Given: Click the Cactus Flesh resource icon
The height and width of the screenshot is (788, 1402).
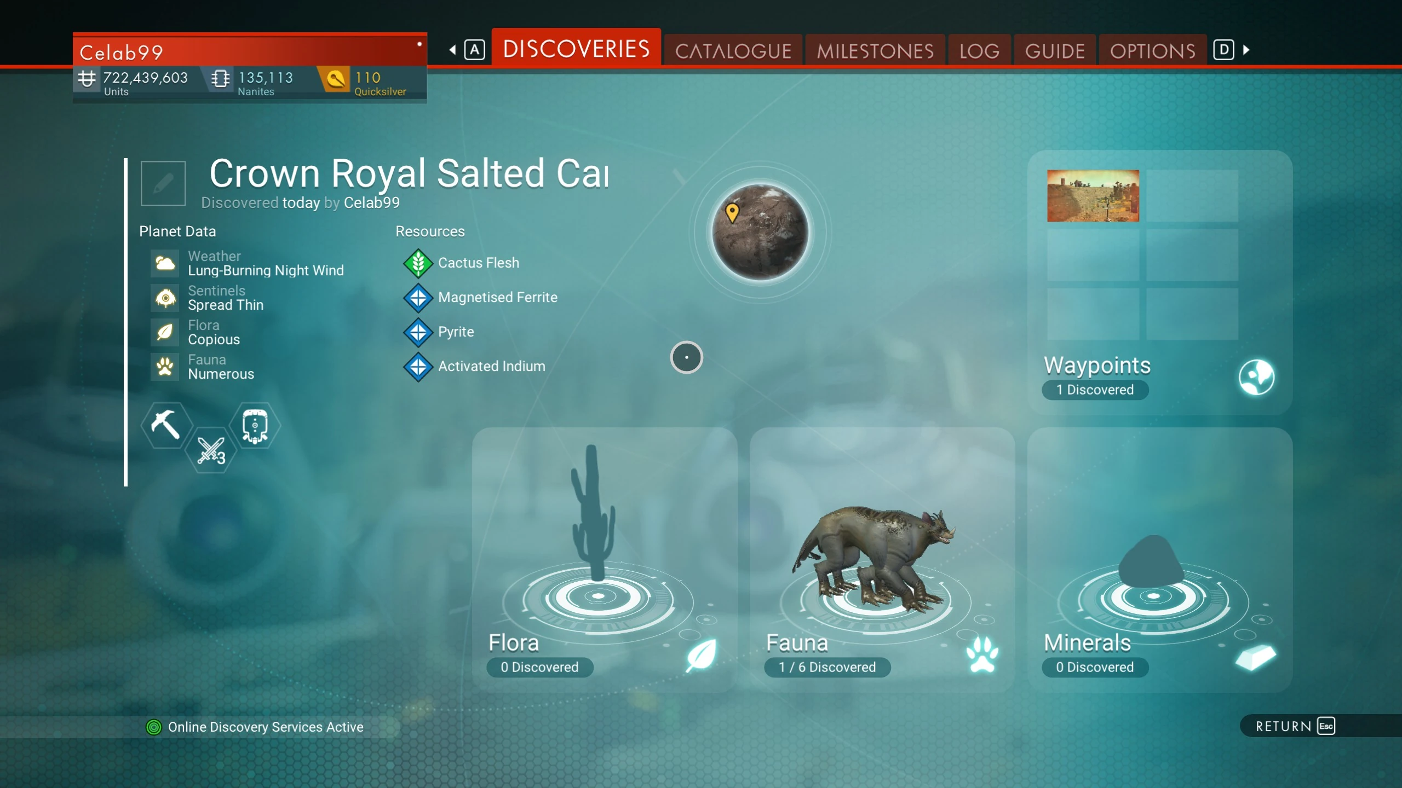Looking at the screenshot, I should tap(418, 263).
